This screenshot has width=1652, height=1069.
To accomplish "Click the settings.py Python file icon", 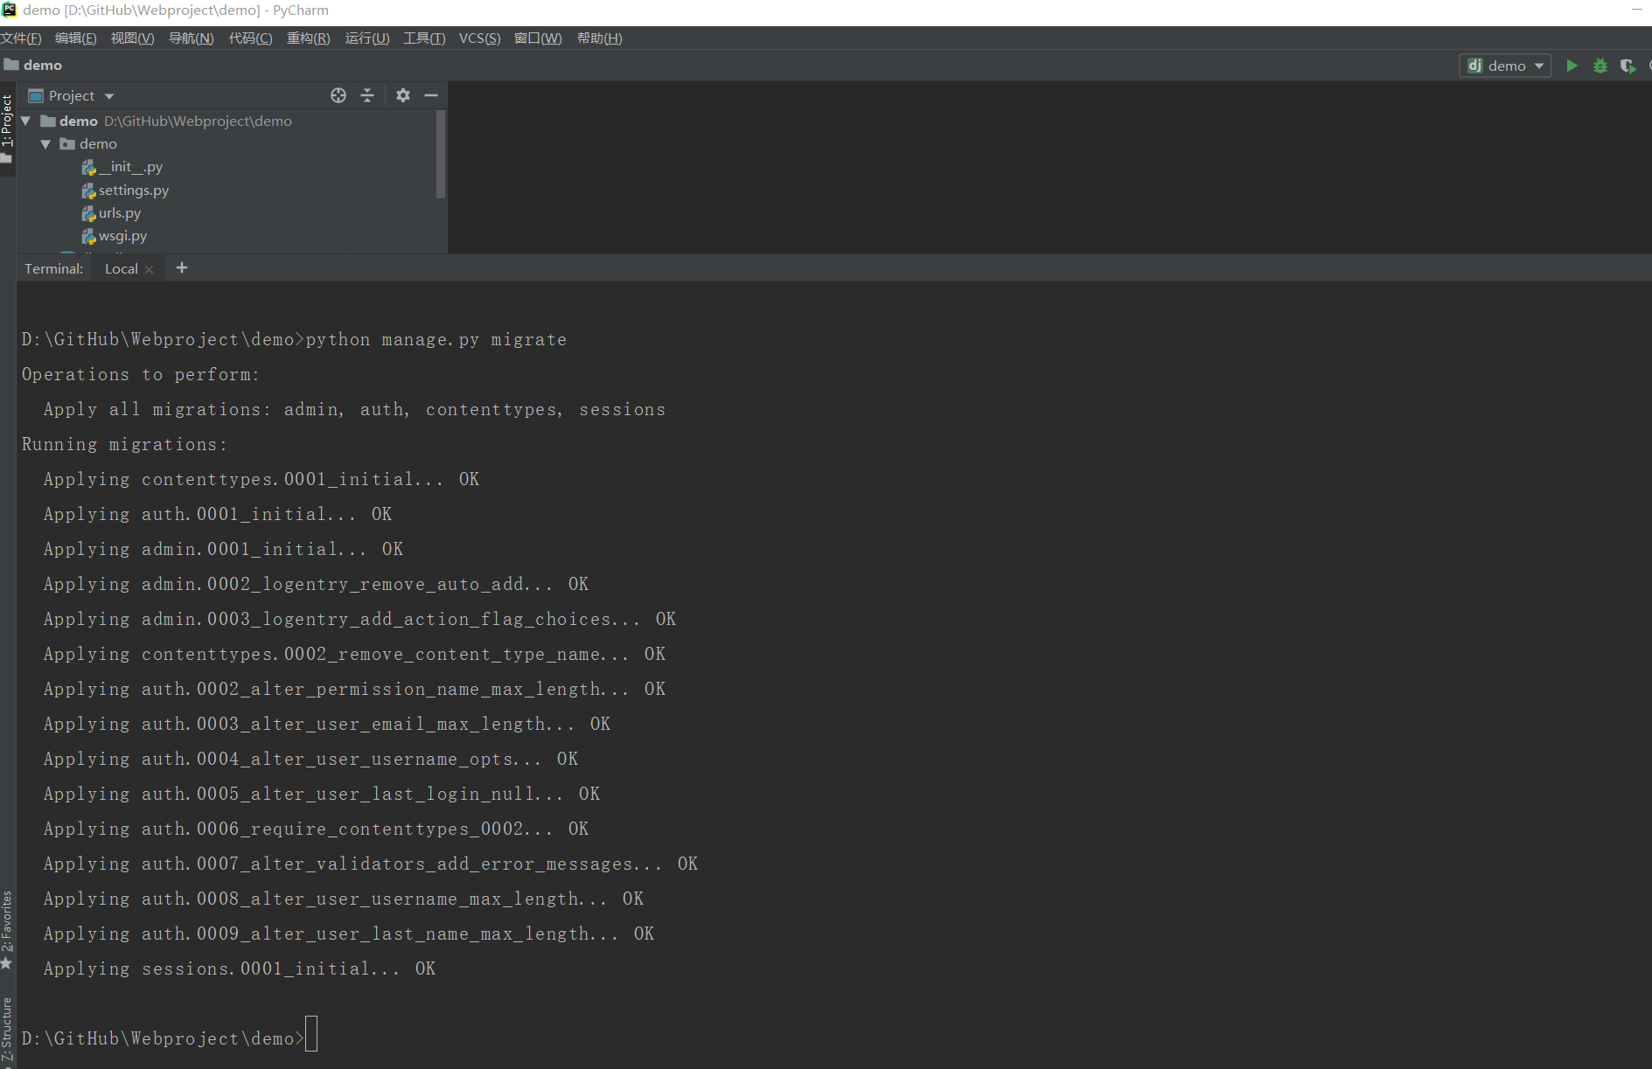I will tap(88, 190).
